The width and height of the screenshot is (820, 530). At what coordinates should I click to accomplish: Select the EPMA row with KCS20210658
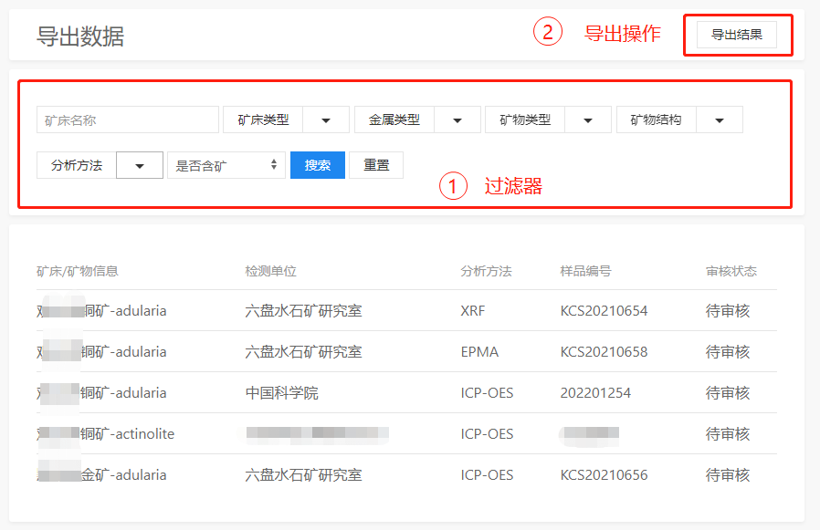tap(604, 352)
